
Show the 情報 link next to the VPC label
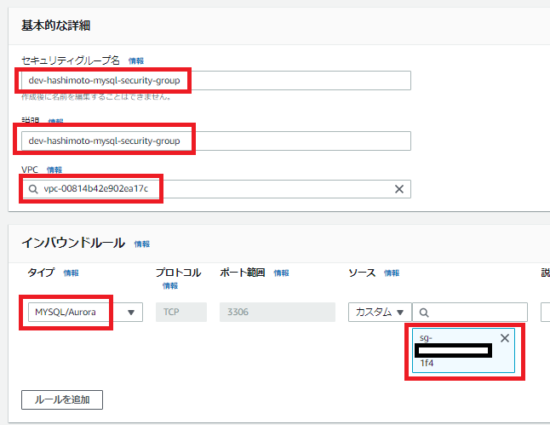click(x=54, y=170)
